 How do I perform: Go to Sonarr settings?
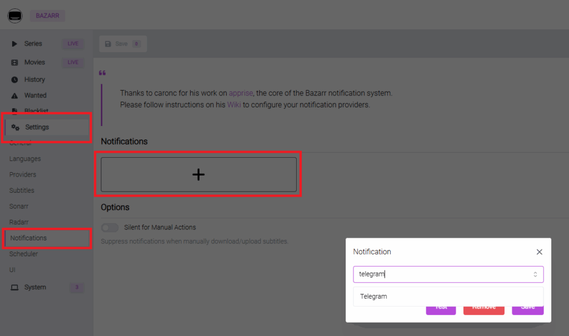[x=19, y=207]
